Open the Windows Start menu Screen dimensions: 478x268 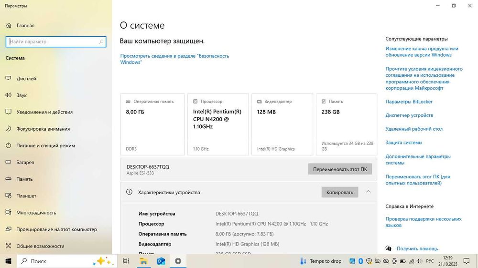point(8,261)
